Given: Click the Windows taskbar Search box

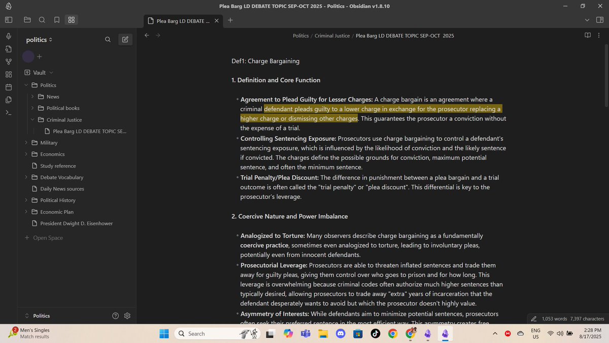Looking at the screenshot, I should point(217,333).
